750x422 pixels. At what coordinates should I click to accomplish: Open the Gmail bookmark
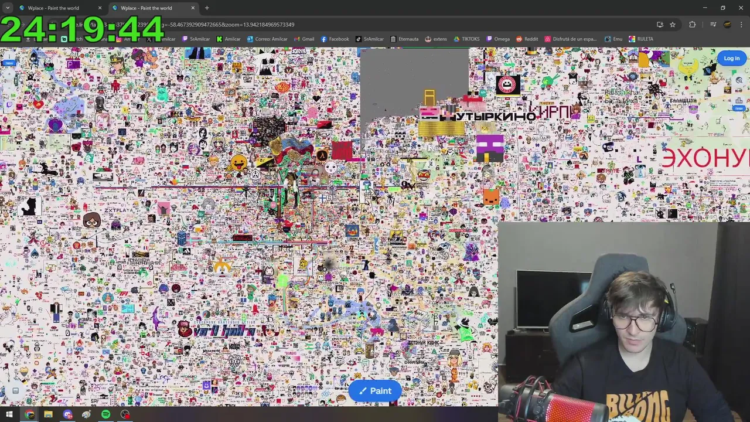(304, 39)
